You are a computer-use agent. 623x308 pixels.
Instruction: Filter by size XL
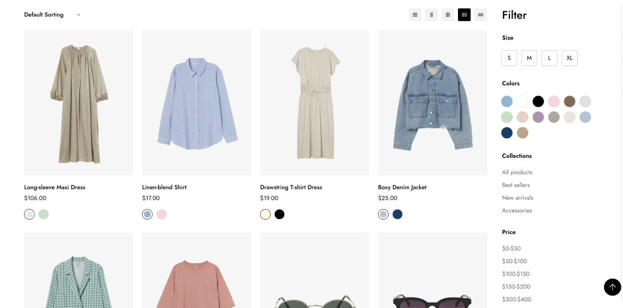569,58
